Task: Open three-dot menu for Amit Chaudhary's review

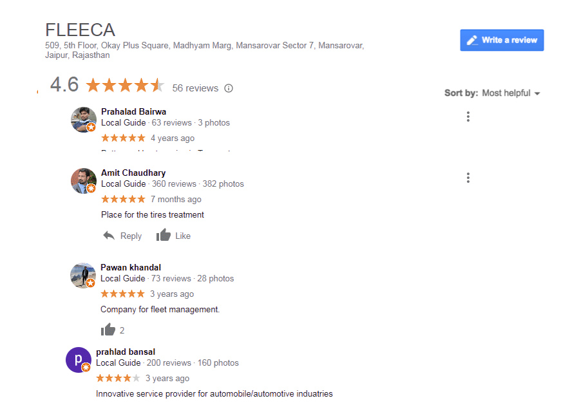Action: click(x=468, y=178)
